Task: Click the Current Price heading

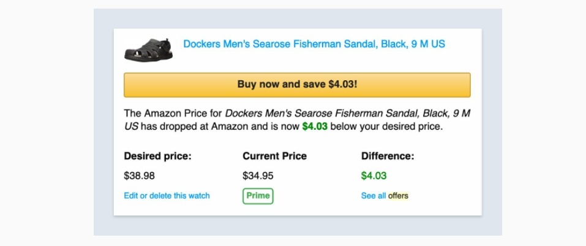Action: 275,156
